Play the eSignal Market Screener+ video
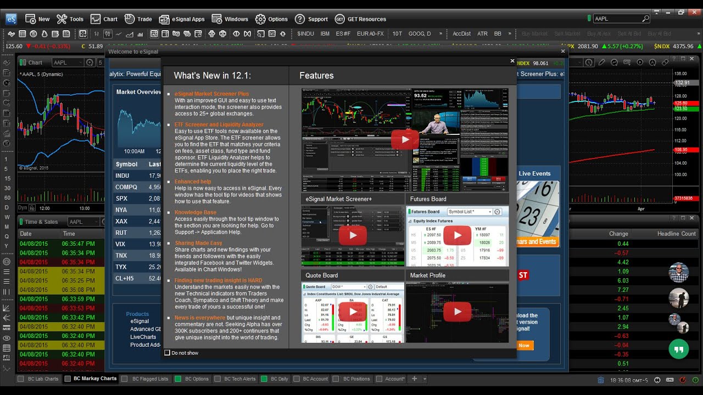 [352, 236]
